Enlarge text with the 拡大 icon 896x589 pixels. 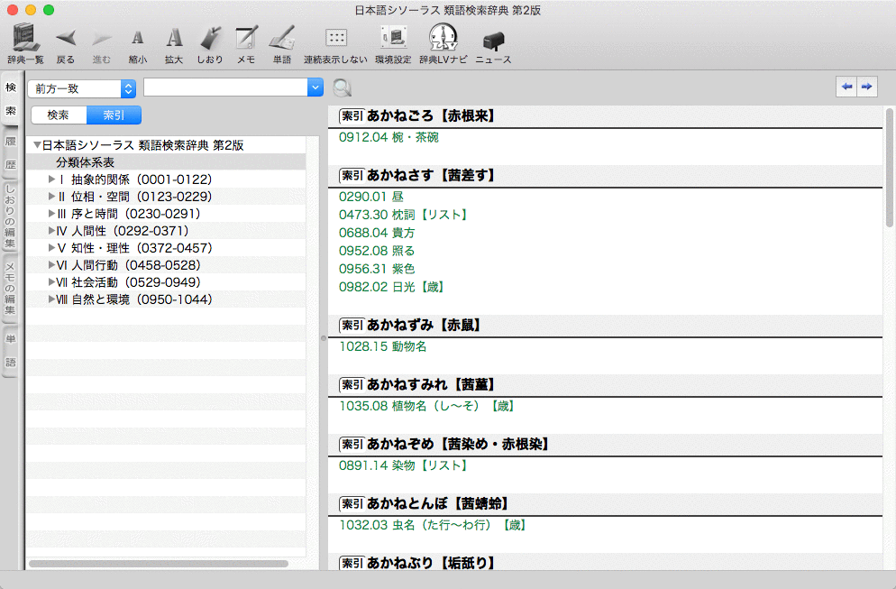(174, 44)
